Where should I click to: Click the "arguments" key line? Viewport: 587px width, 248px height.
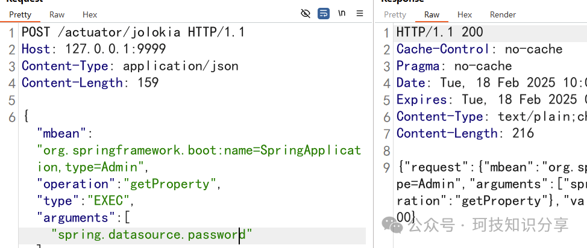83,218
